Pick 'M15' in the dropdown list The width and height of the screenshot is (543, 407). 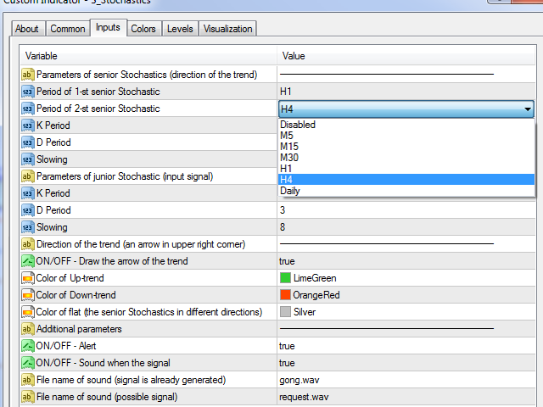(x=406, y=147)
